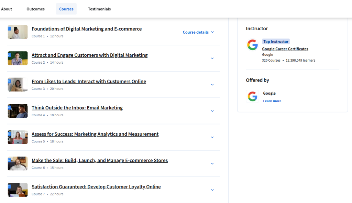352x203 pixels.
Task: Click the Top Instructor badge
Action: pos(276,41)
